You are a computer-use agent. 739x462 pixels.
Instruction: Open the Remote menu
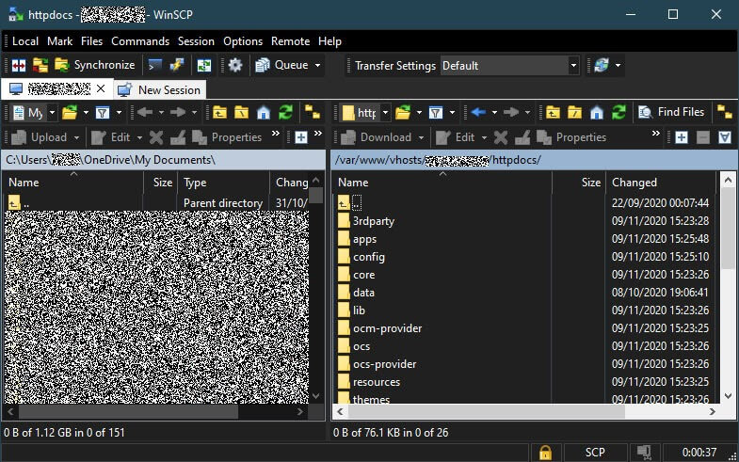pos(290,41)
